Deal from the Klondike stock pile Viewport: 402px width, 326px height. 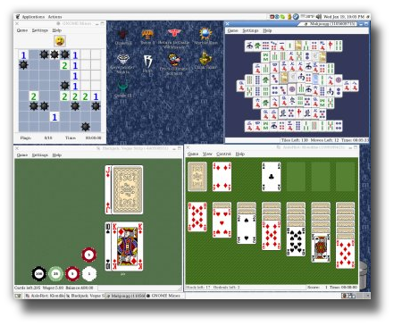tap(197, 177)
